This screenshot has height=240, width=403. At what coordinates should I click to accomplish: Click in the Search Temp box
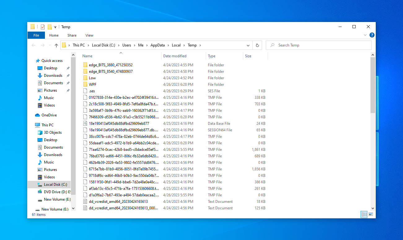coord(318,45)
